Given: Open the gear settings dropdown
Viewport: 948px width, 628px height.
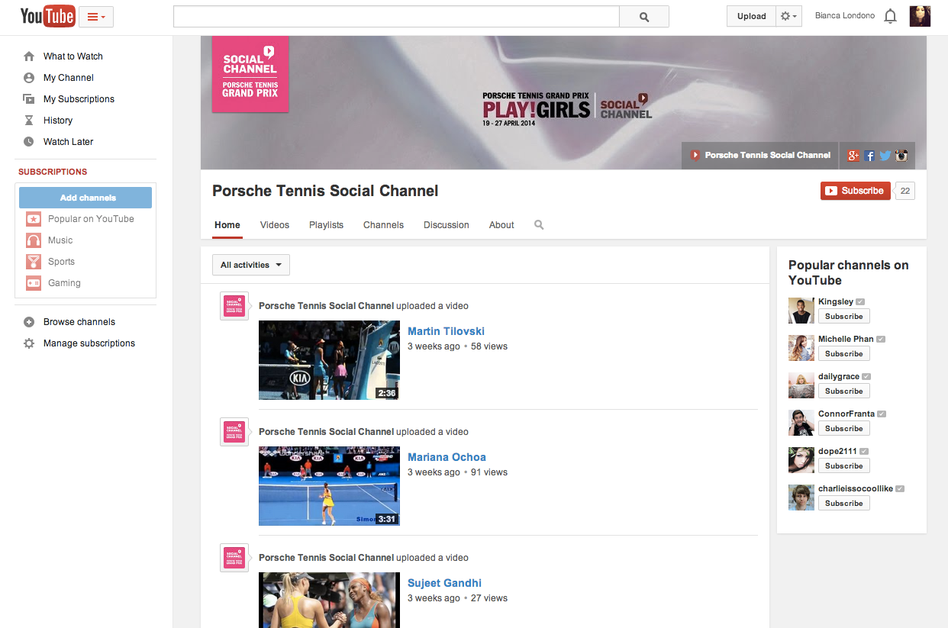Looking at the screenshot, I should pos(788,17).
